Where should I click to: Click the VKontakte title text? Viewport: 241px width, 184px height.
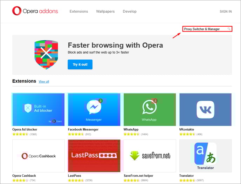(187, 129)
